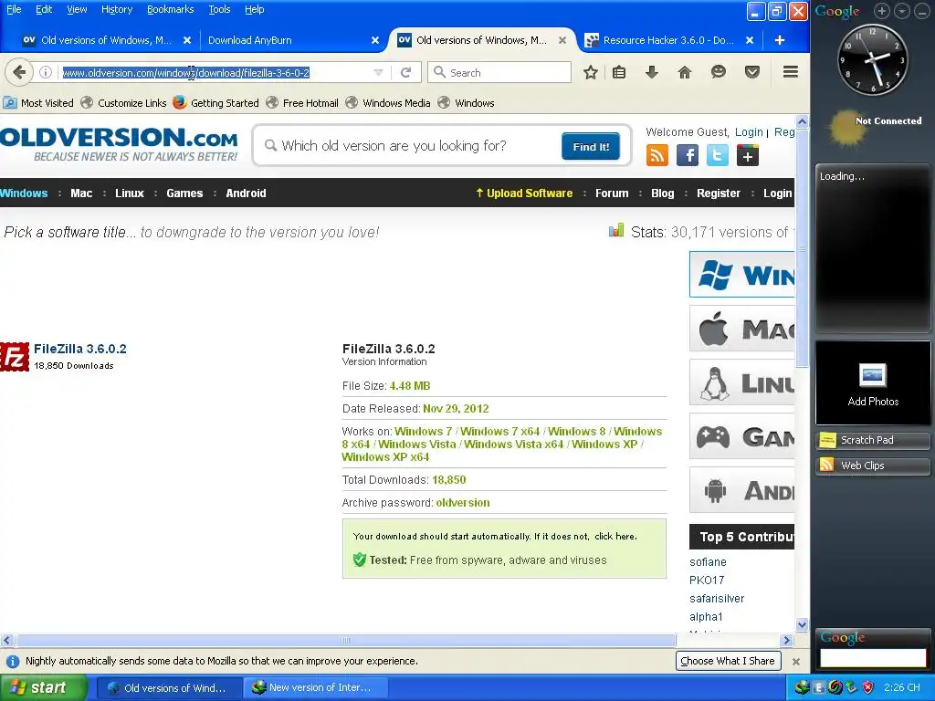This screenshot has height=701, width=935.
Task: Open the Firefox hamburger menu
Action: pos(791,72)
